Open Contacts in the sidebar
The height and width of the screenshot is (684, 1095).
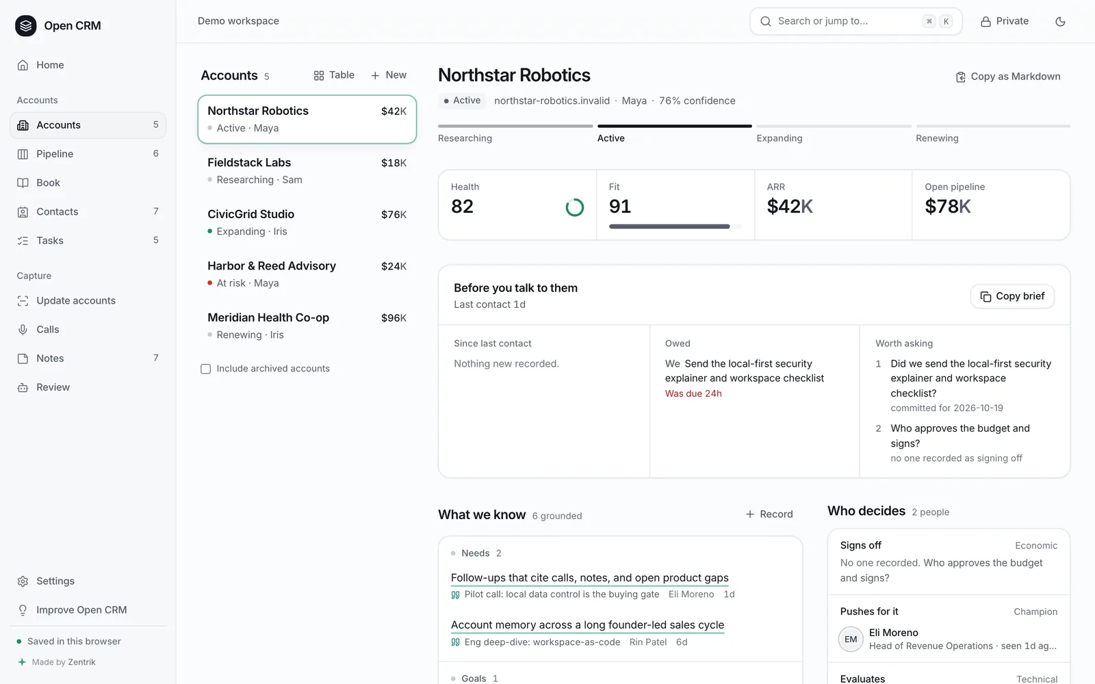pyautogui.click(x=88, y=212)
